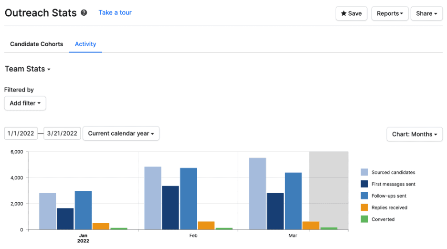447x249 pixels.
Task: Click March's Sourced candidates bar
Action: (258, 194)
